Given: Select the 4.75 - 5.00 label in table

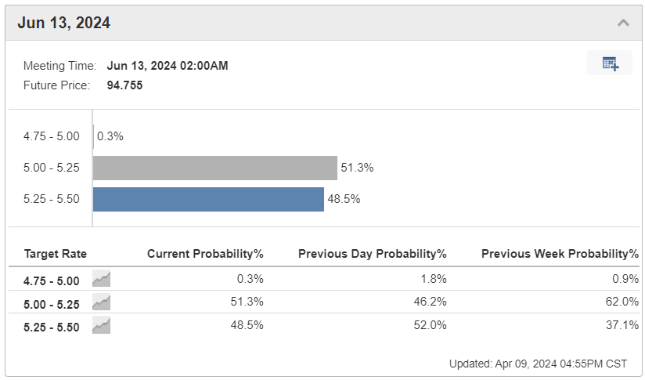Looking at the screenshot, I should pos(52,280).
